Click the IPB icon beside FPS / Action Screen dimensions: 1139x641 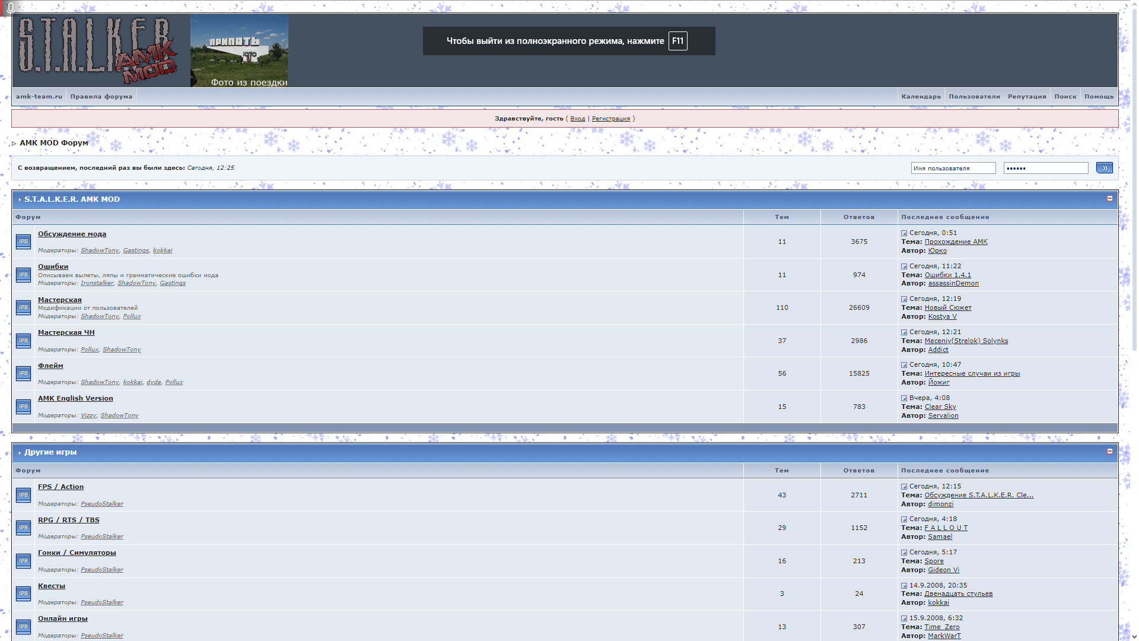23,495
